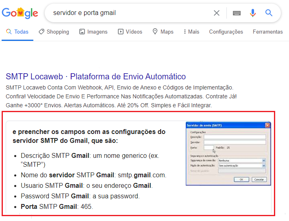289x221 pixels.
Task: Select the Todas tab
Action: click(17, 32)
